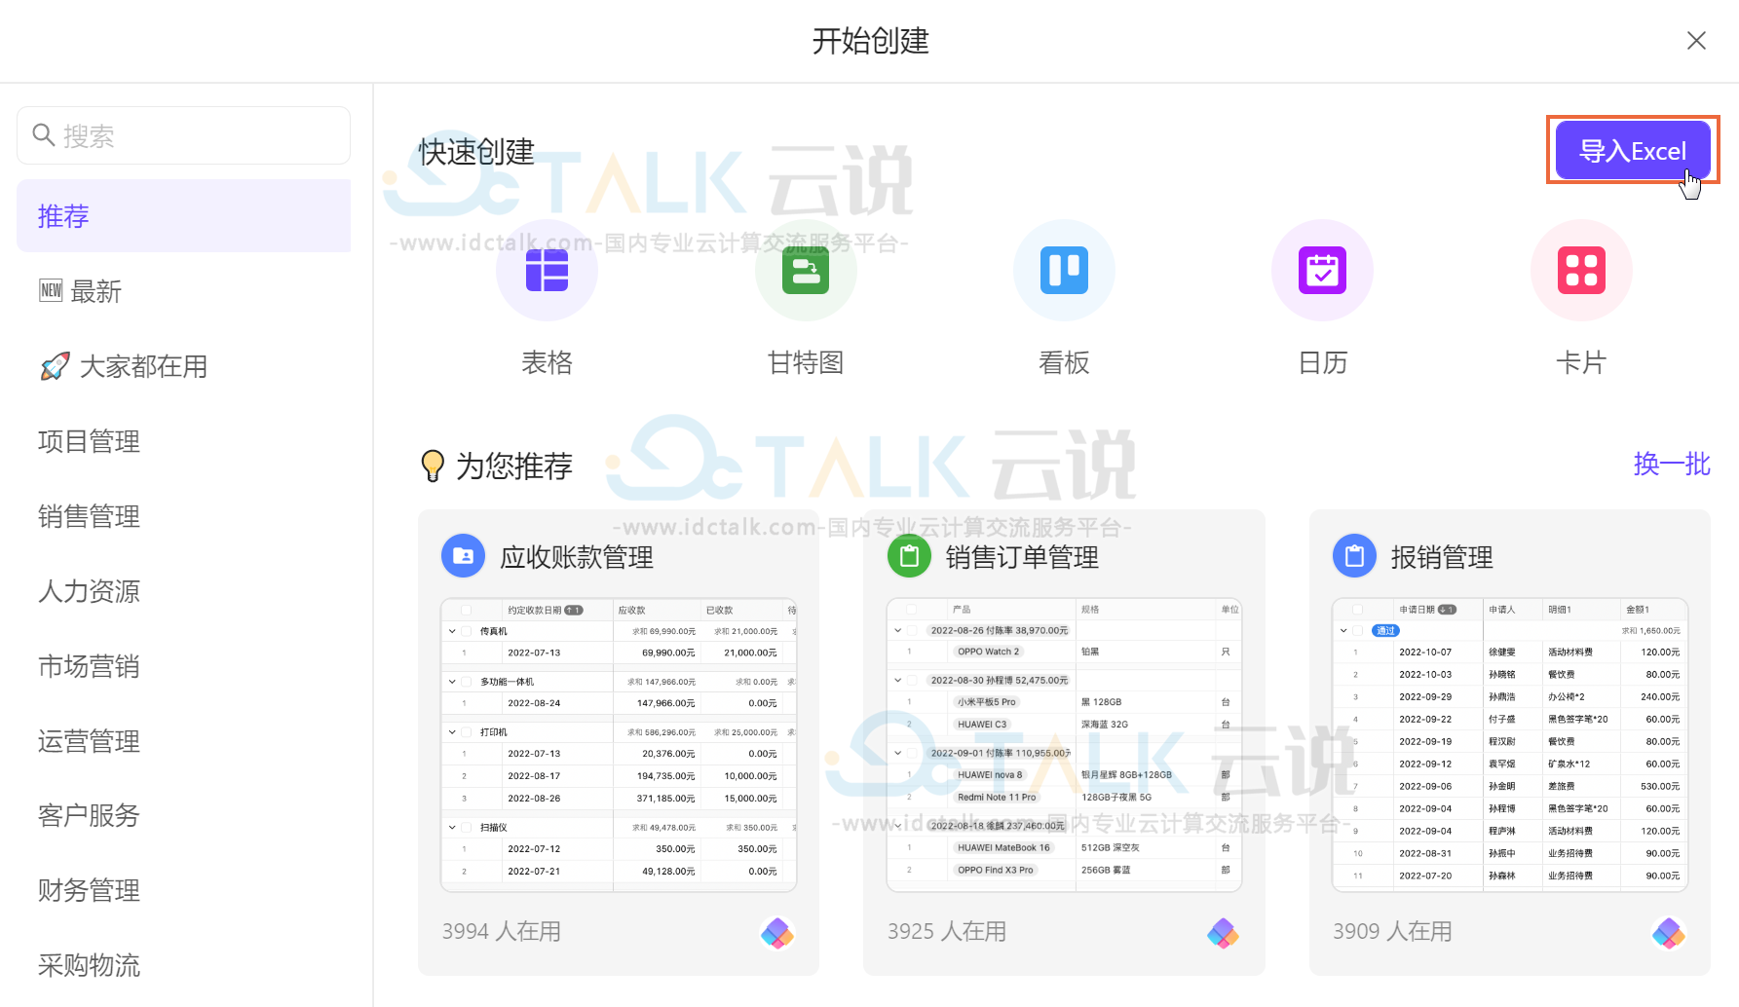Collapse the 2022-08-30 孙程博 order group
The height and width of the screenshot is (1007, 1739).
(x=897, y=680)
